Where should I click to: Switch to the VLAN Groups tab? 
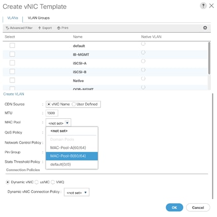[39, 18]
